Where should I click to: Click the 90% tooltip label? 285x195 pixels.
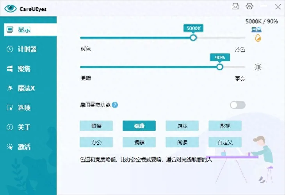[220, 58]
